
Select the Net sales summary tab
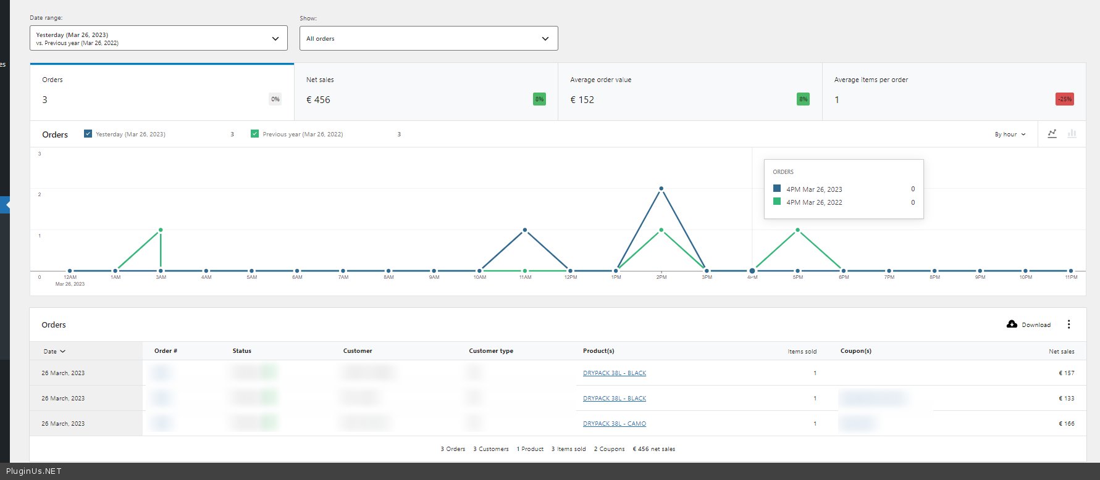click(426, 91)
